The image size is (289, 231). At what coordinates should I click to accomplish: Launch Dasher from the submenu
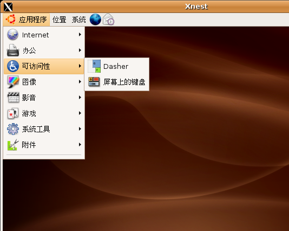(x=117, y=66)
